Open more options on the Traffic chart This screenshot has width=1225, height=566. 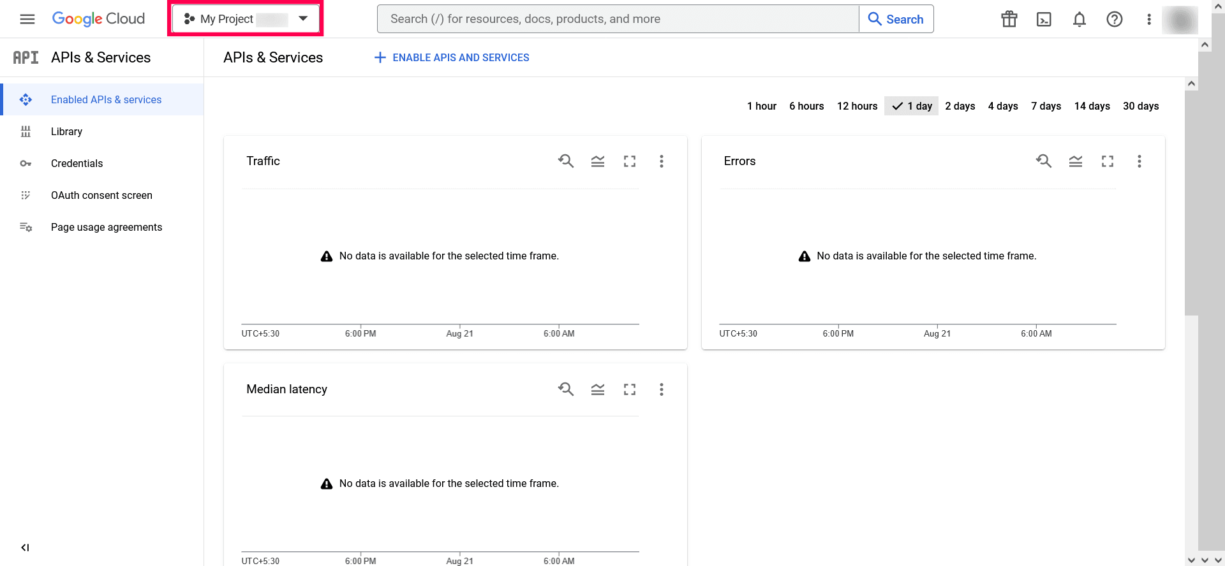(661, 161)
